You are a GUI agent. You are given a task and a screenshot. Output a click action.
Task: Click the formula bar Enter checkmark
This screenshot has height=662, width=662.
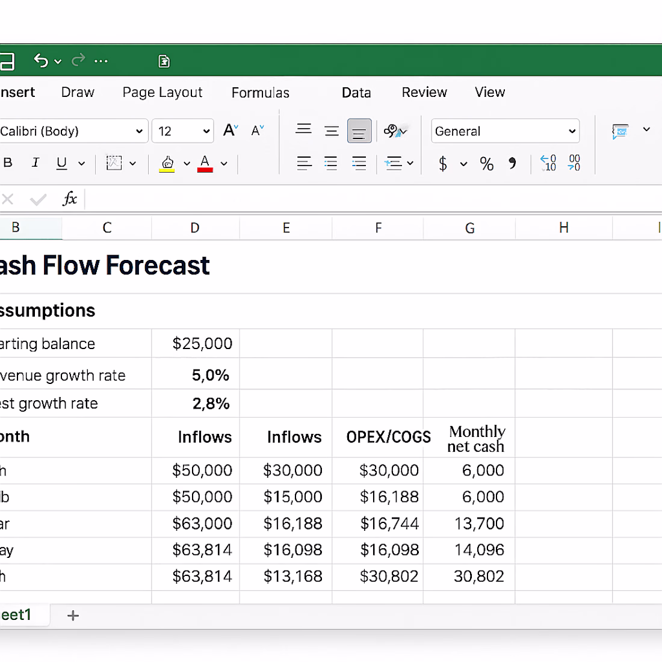[x=38, y=199]
